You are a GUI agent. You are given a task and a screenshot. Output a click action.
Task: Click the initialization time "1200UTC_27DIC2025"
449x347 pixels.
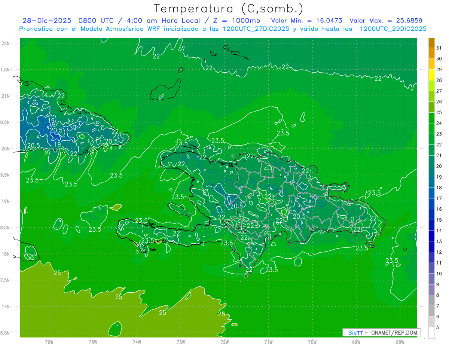coord(256,29)
